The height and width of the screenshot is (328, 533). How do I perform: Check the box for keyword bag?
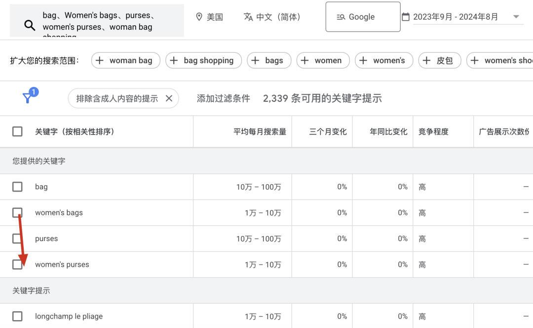click(17, 186)
